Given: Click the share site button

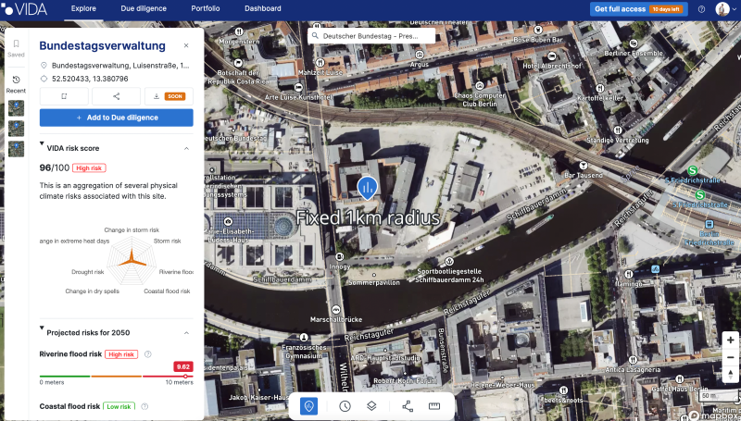Looking at the screenshot, I should (x=117, y=96).
